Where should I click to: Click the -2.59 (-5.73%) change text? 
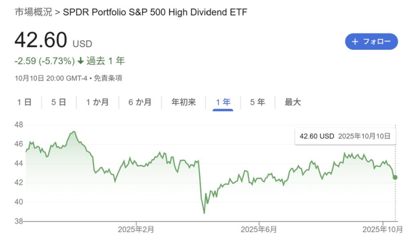pyautogui.click(x=44, y=61)
